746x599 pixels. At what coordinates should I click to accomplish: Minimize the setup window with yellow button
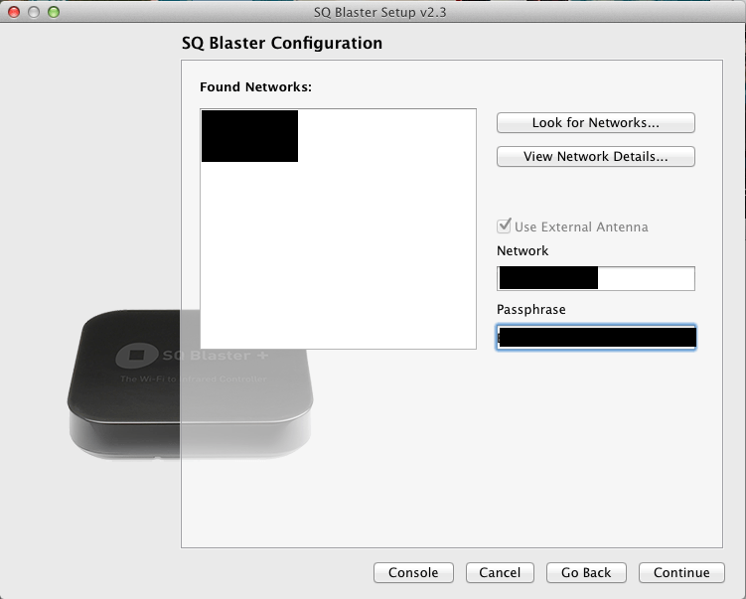(x=34, y=12)
